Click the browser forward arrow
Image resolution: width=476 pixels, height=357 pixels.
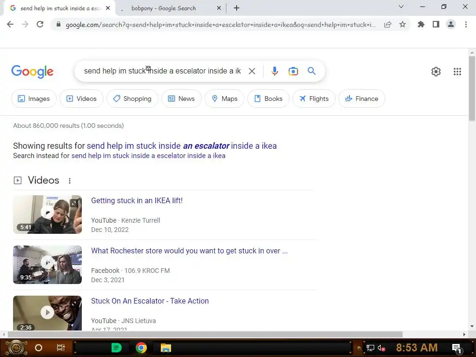[25, 24]
